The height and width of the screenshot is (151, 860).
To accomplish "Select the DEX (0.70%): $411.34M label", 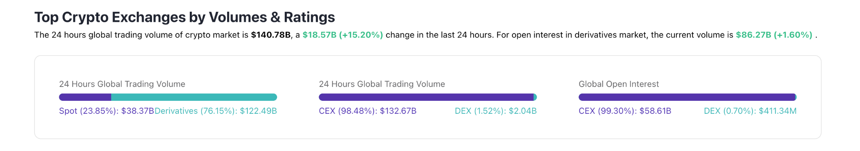I will pos(750,111).
